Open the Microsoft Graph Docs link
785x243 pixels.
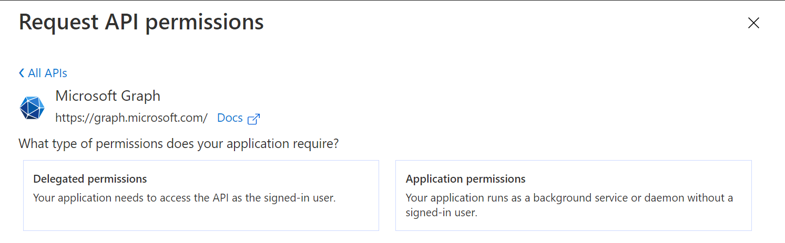[x=230, y=118]
